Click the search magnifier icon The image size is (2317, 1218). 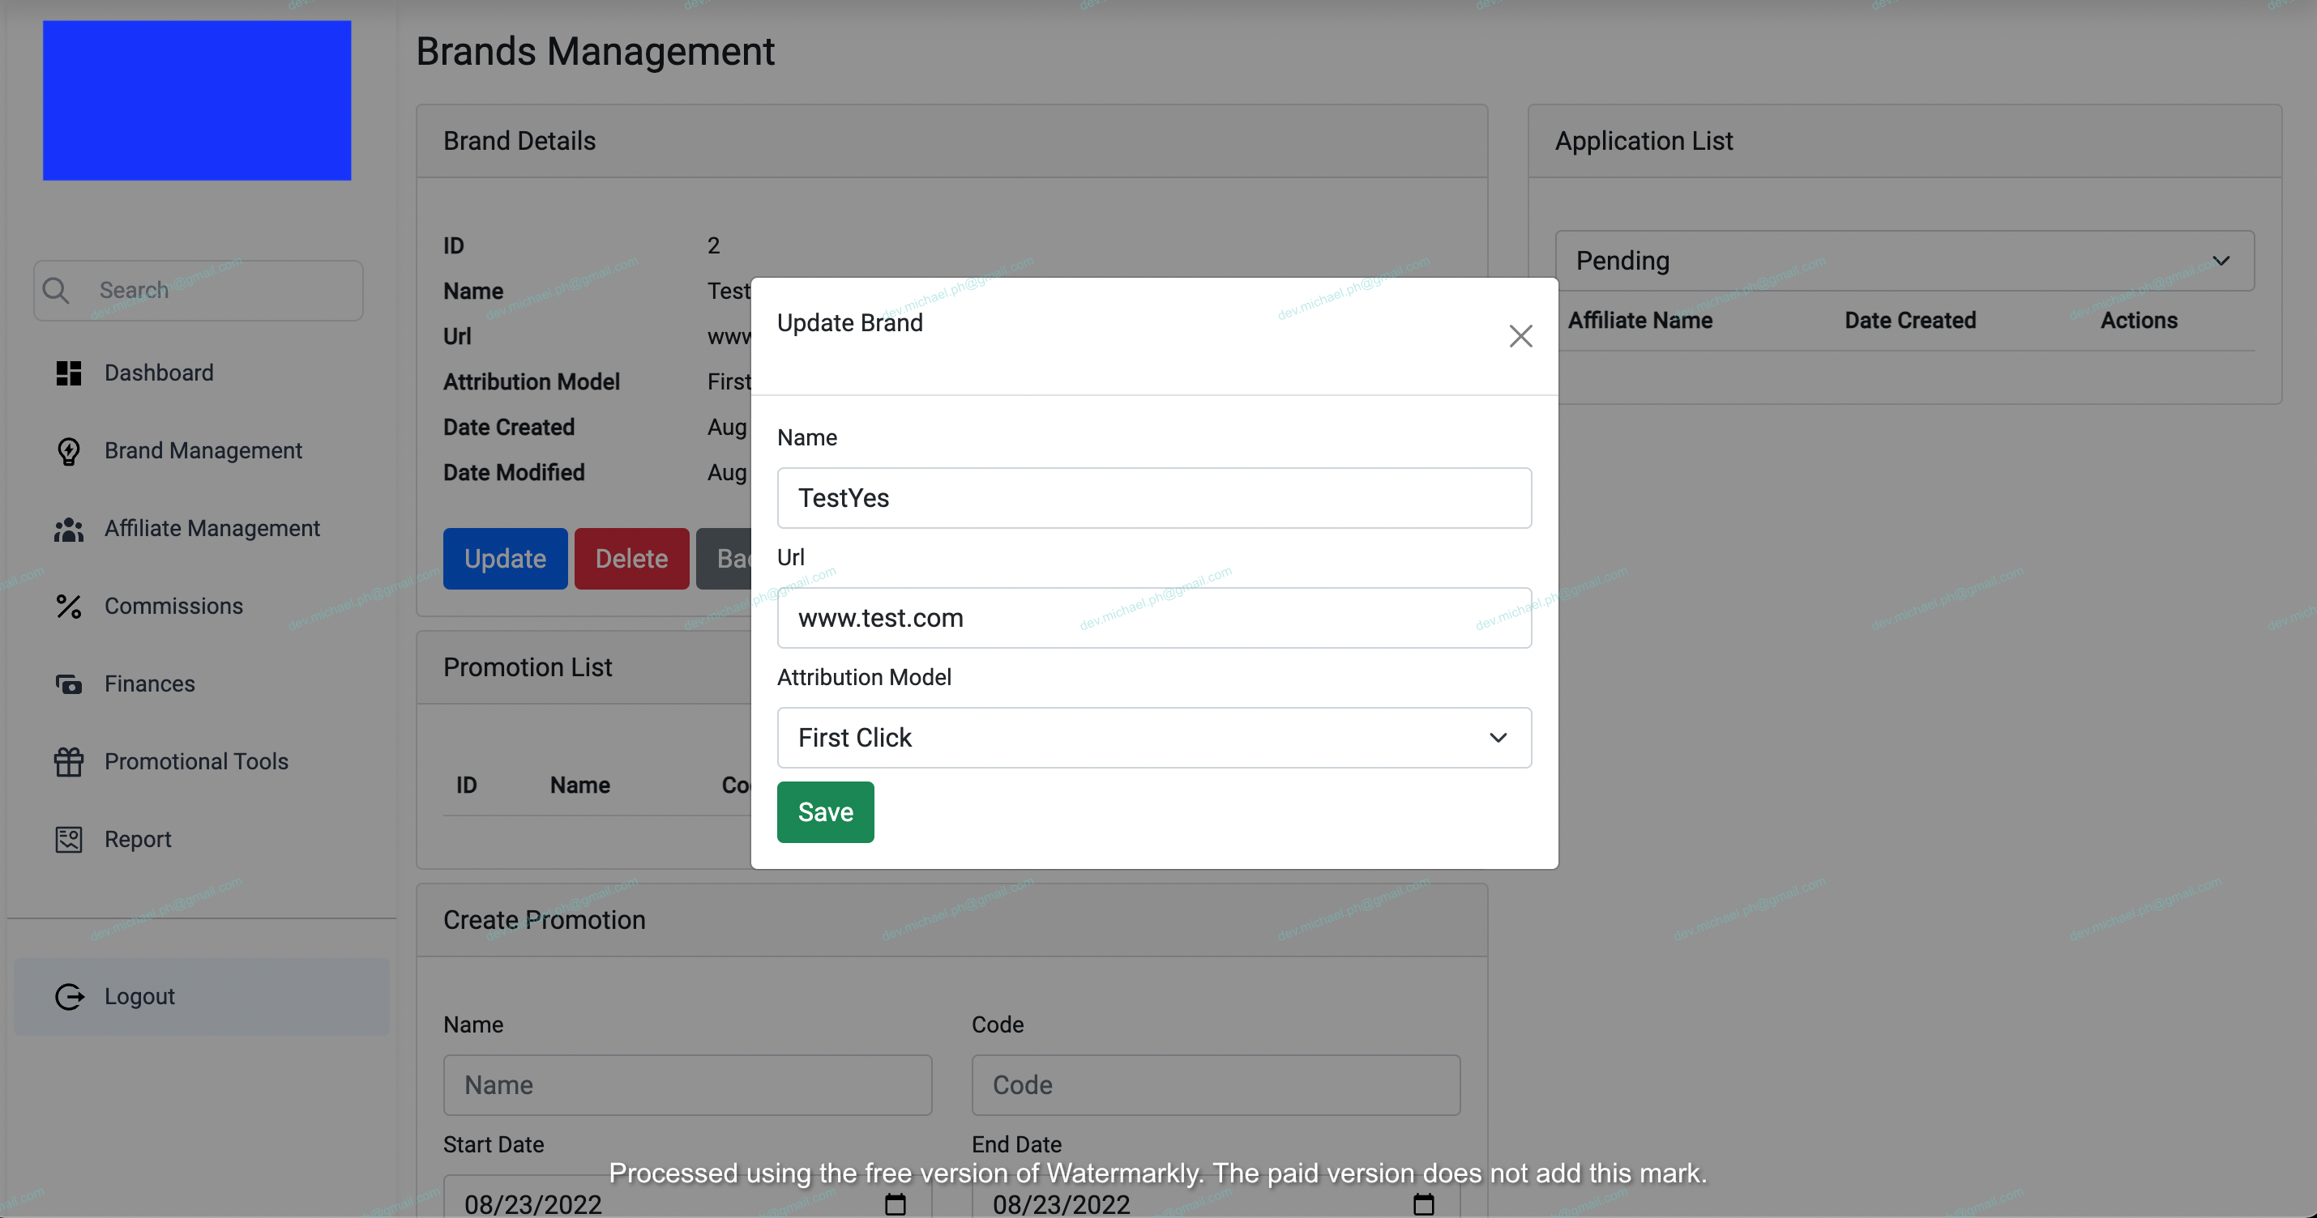(56, 291)
